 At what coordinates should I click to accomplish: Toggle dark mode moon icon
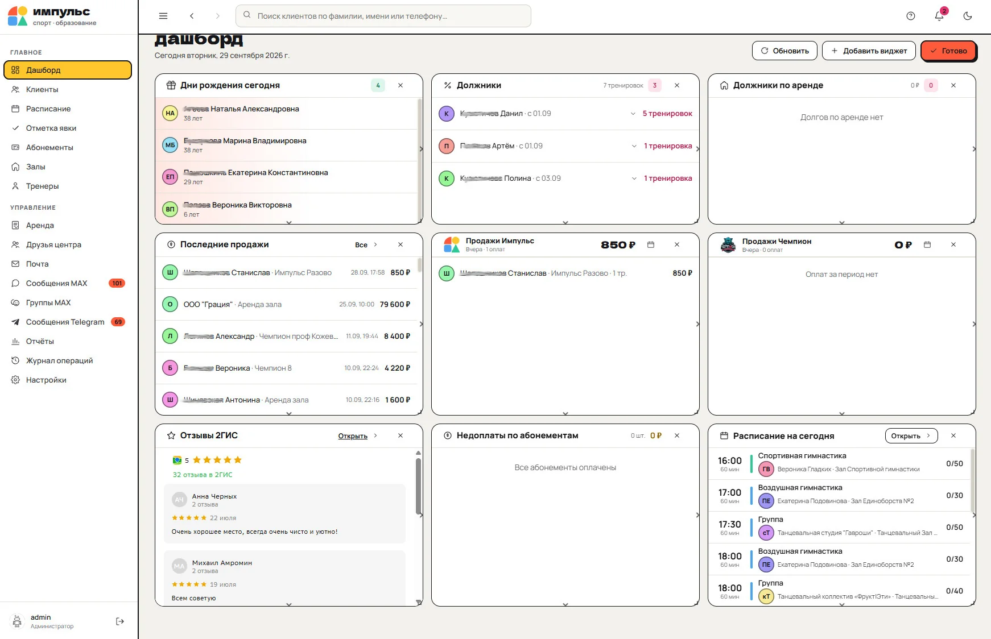click(968, 16)
